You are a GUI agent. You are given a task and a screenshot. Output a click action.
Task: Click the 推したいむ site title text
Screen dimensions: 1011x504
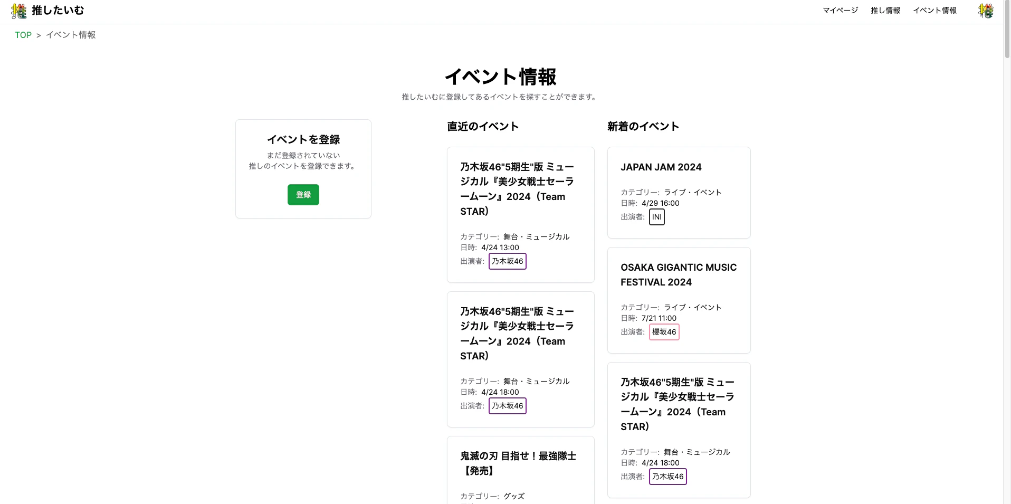58,11
